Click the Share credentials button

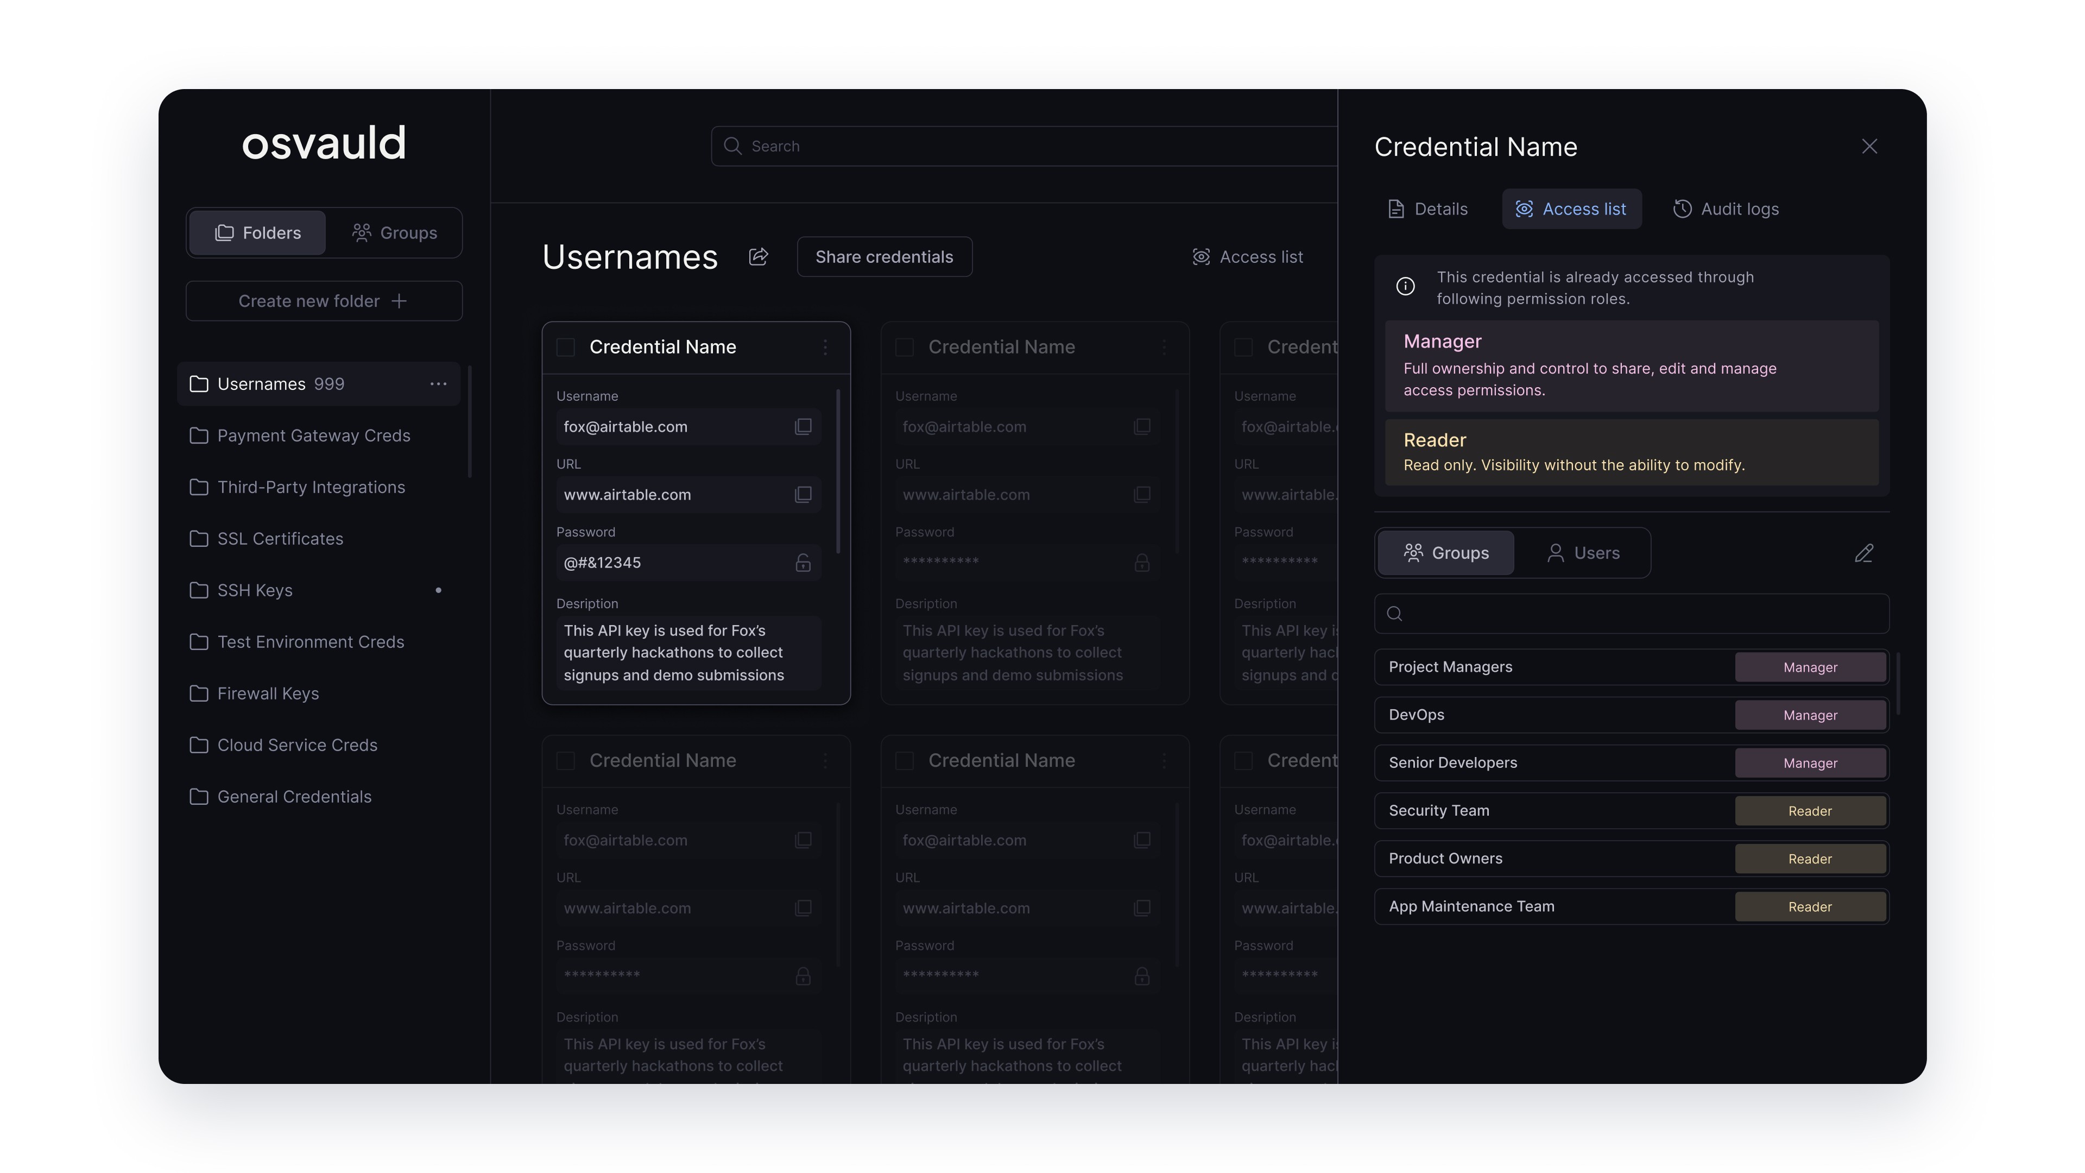pos(884,257)
